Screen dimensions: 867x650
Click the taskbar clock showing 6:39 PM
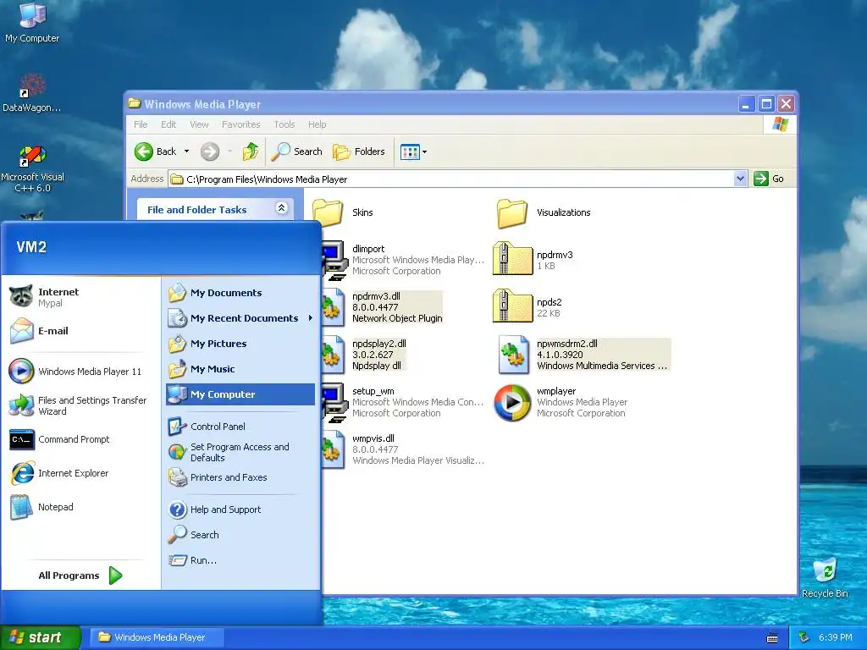(x=835, y=637)
